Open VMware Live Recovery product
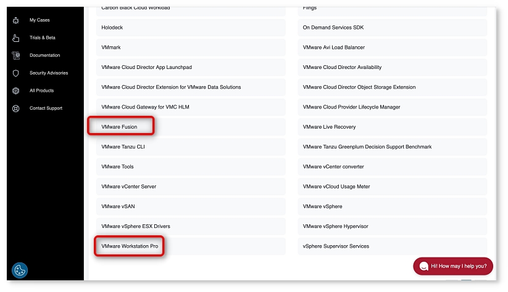The width and height of the screenshot is (508, 292). (x=329, y=127)
